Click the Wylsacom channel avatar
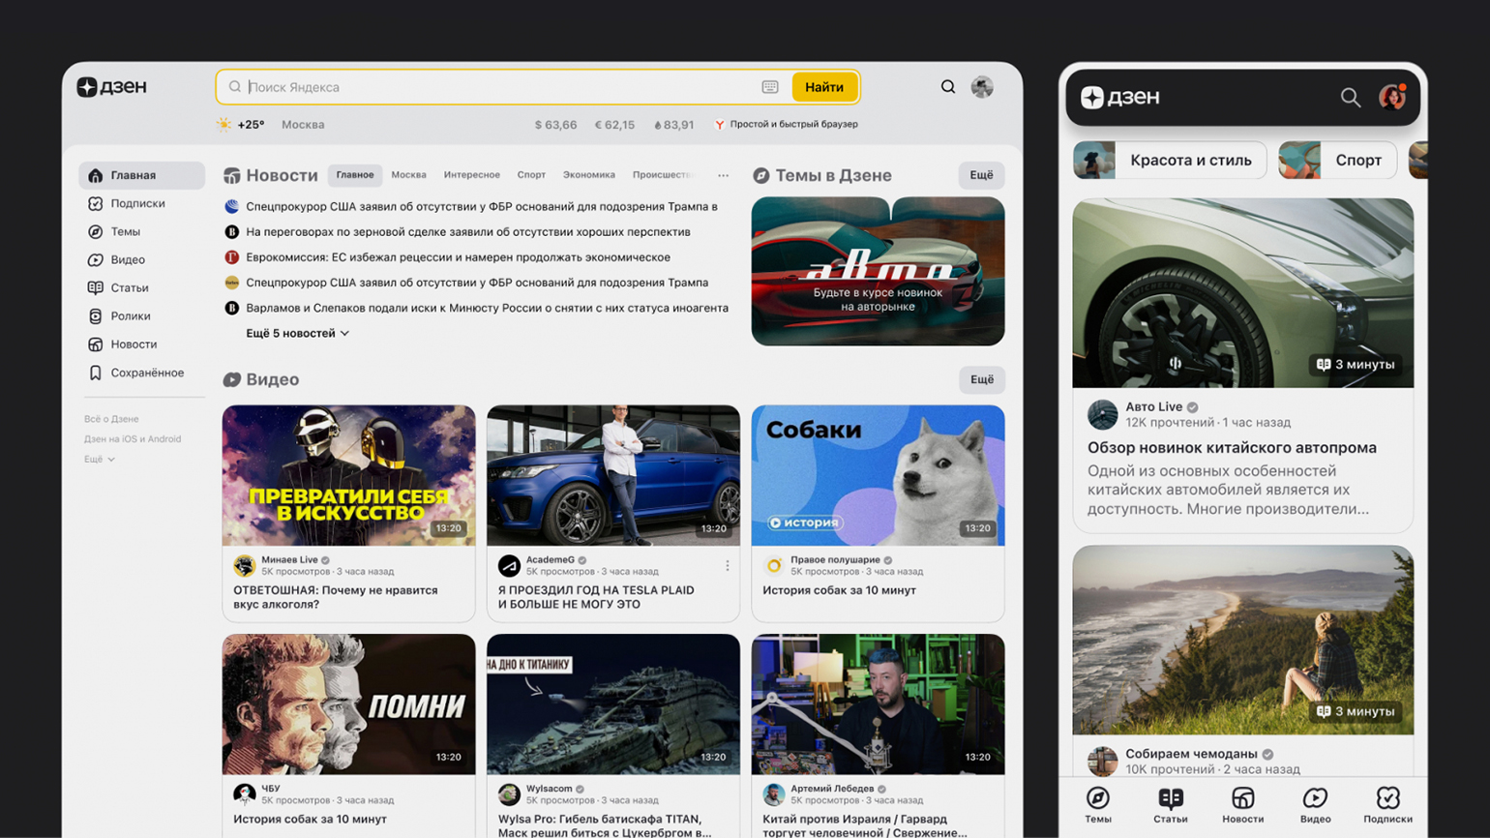 (x=509, y=794)
